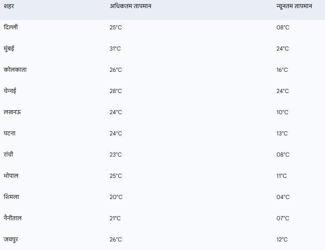Select मुंबई's maximum temperature 31°C
This screenshot has height=250, width=325.
click(115, 49)
